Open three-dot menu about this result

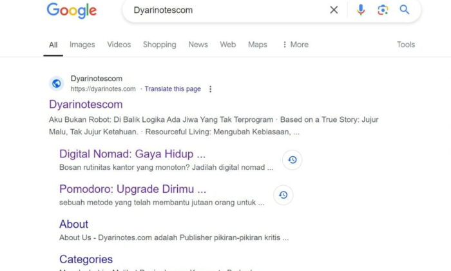tap(211, 89)
